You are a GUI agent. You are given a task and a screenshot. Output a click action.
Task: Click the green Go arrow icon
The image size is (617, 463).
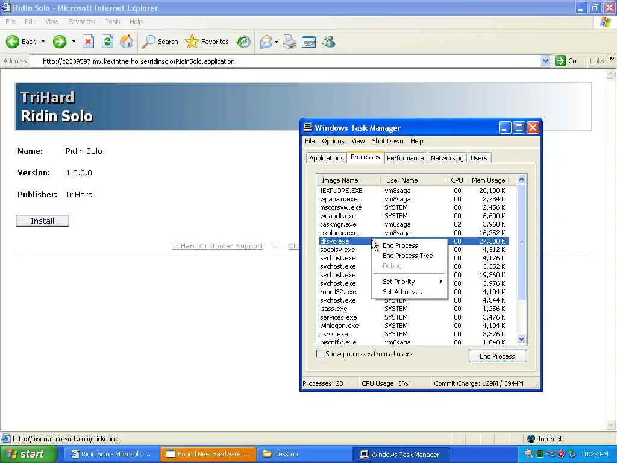560,61
